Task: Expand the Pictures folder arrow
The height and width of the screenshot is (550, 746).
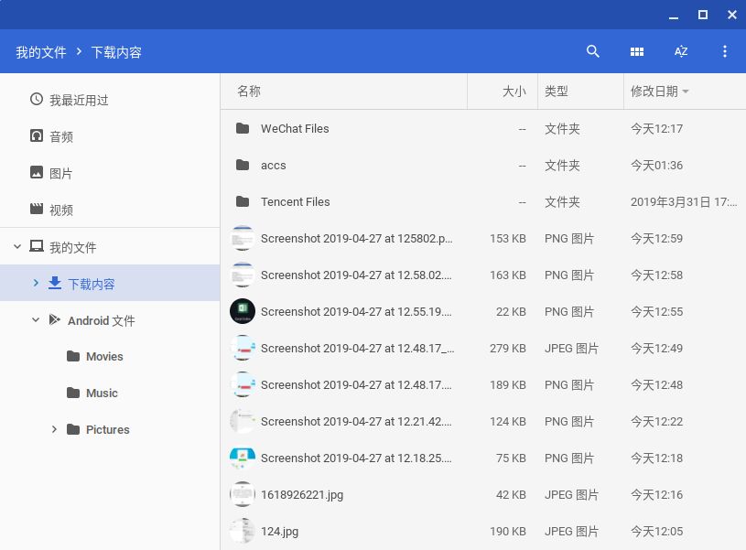Action: (x=54, y=429)
